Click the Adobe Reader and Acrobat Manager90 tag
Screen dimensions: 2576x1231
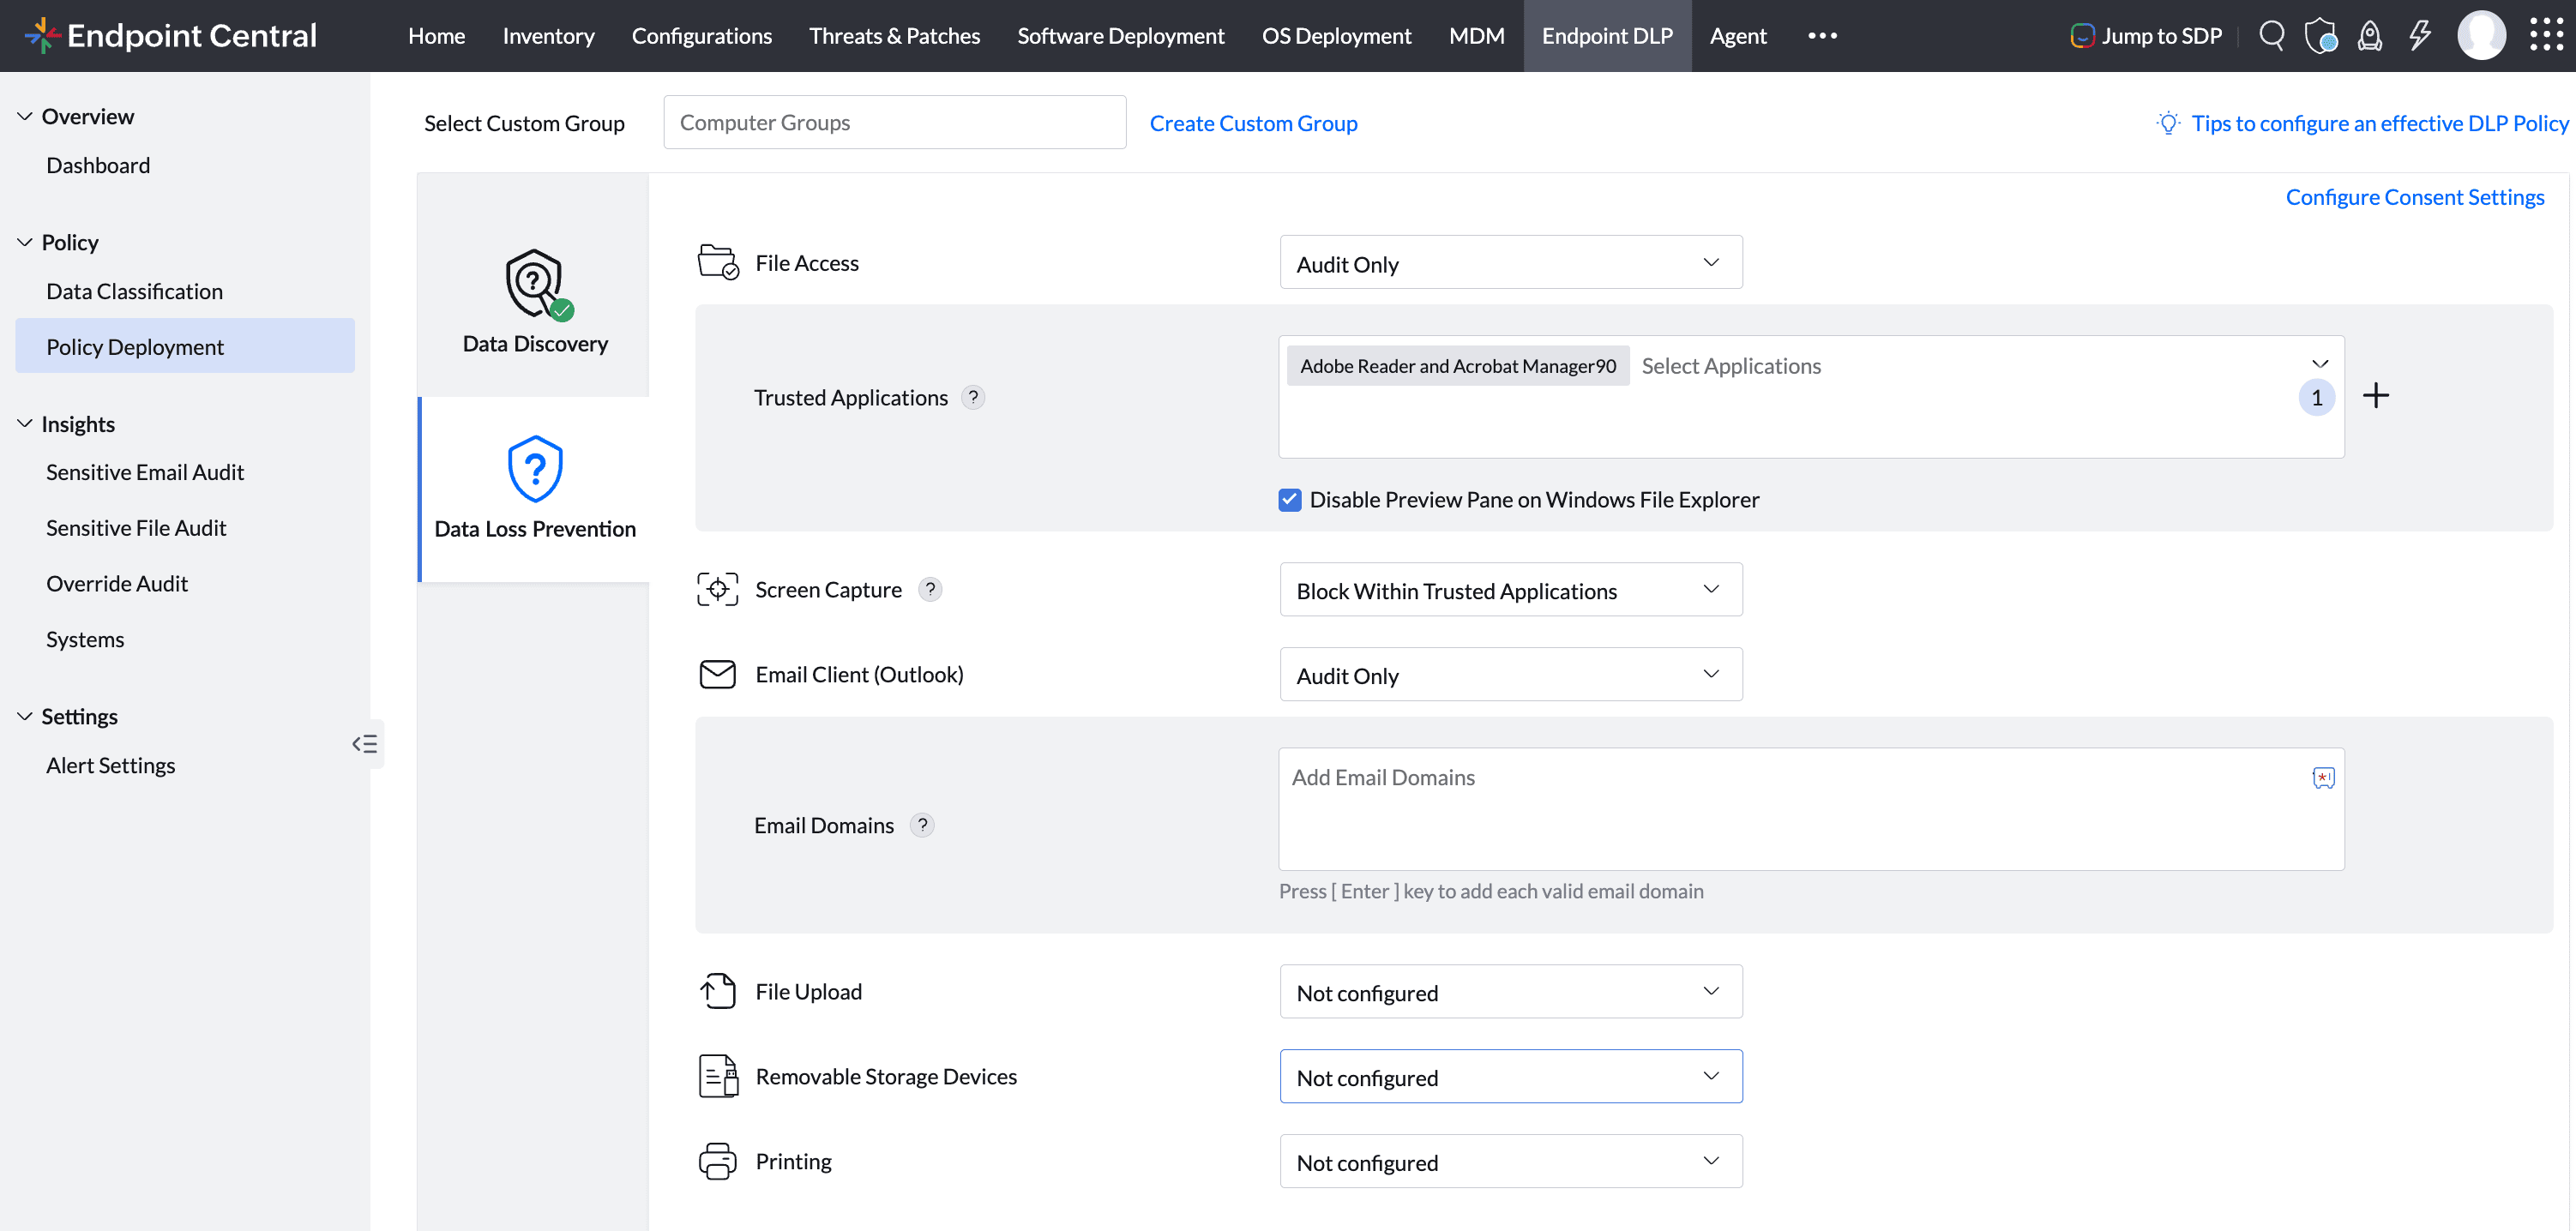(1457, 365)
